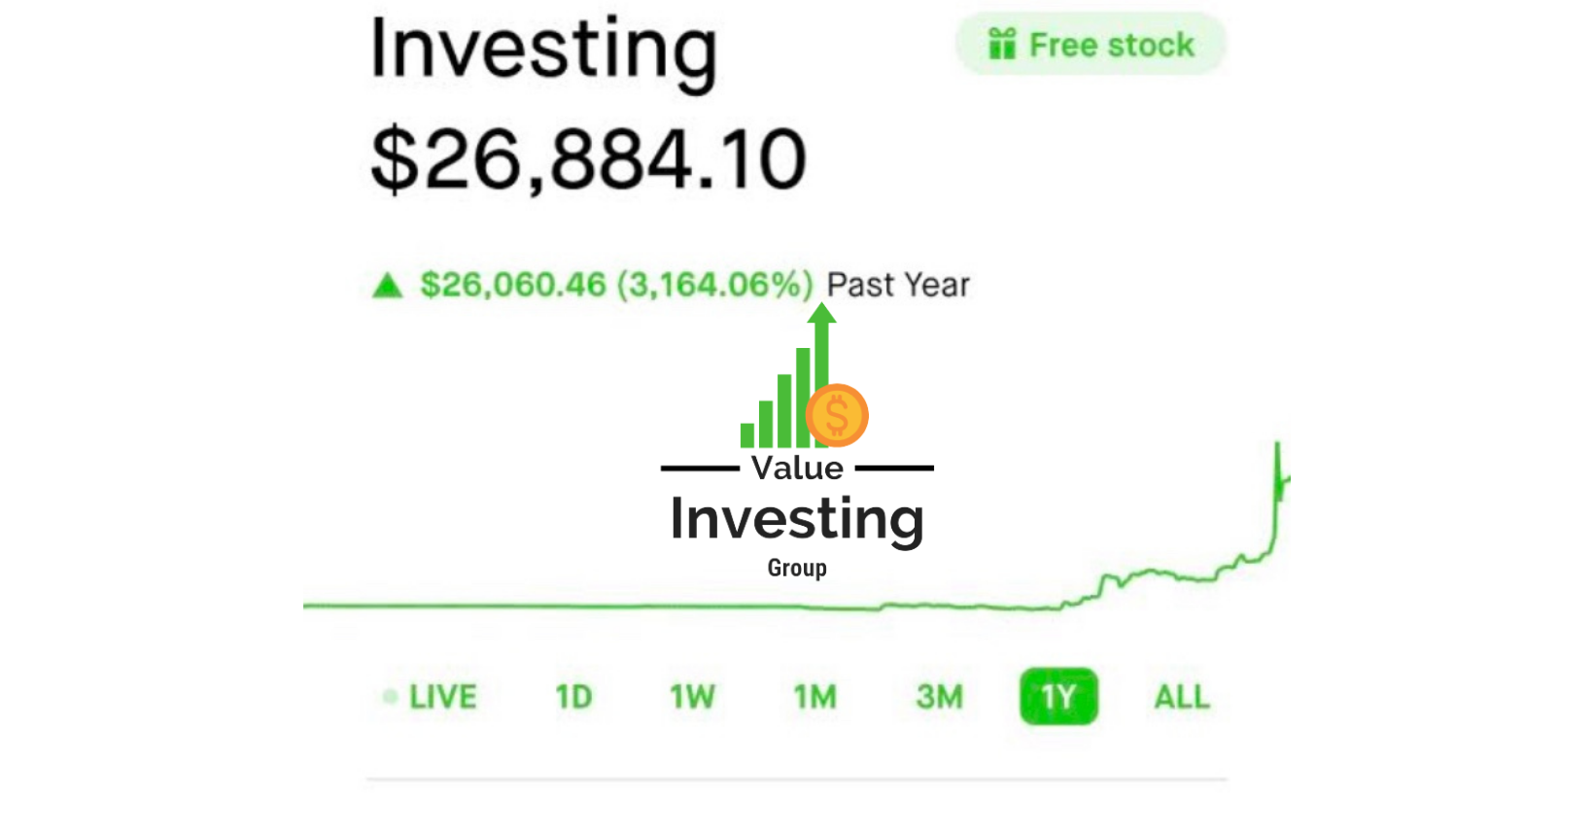Viewport: 1594px width, 832px height.
Task: Click the green LIVE indicator dot
Action: point(390,697)
